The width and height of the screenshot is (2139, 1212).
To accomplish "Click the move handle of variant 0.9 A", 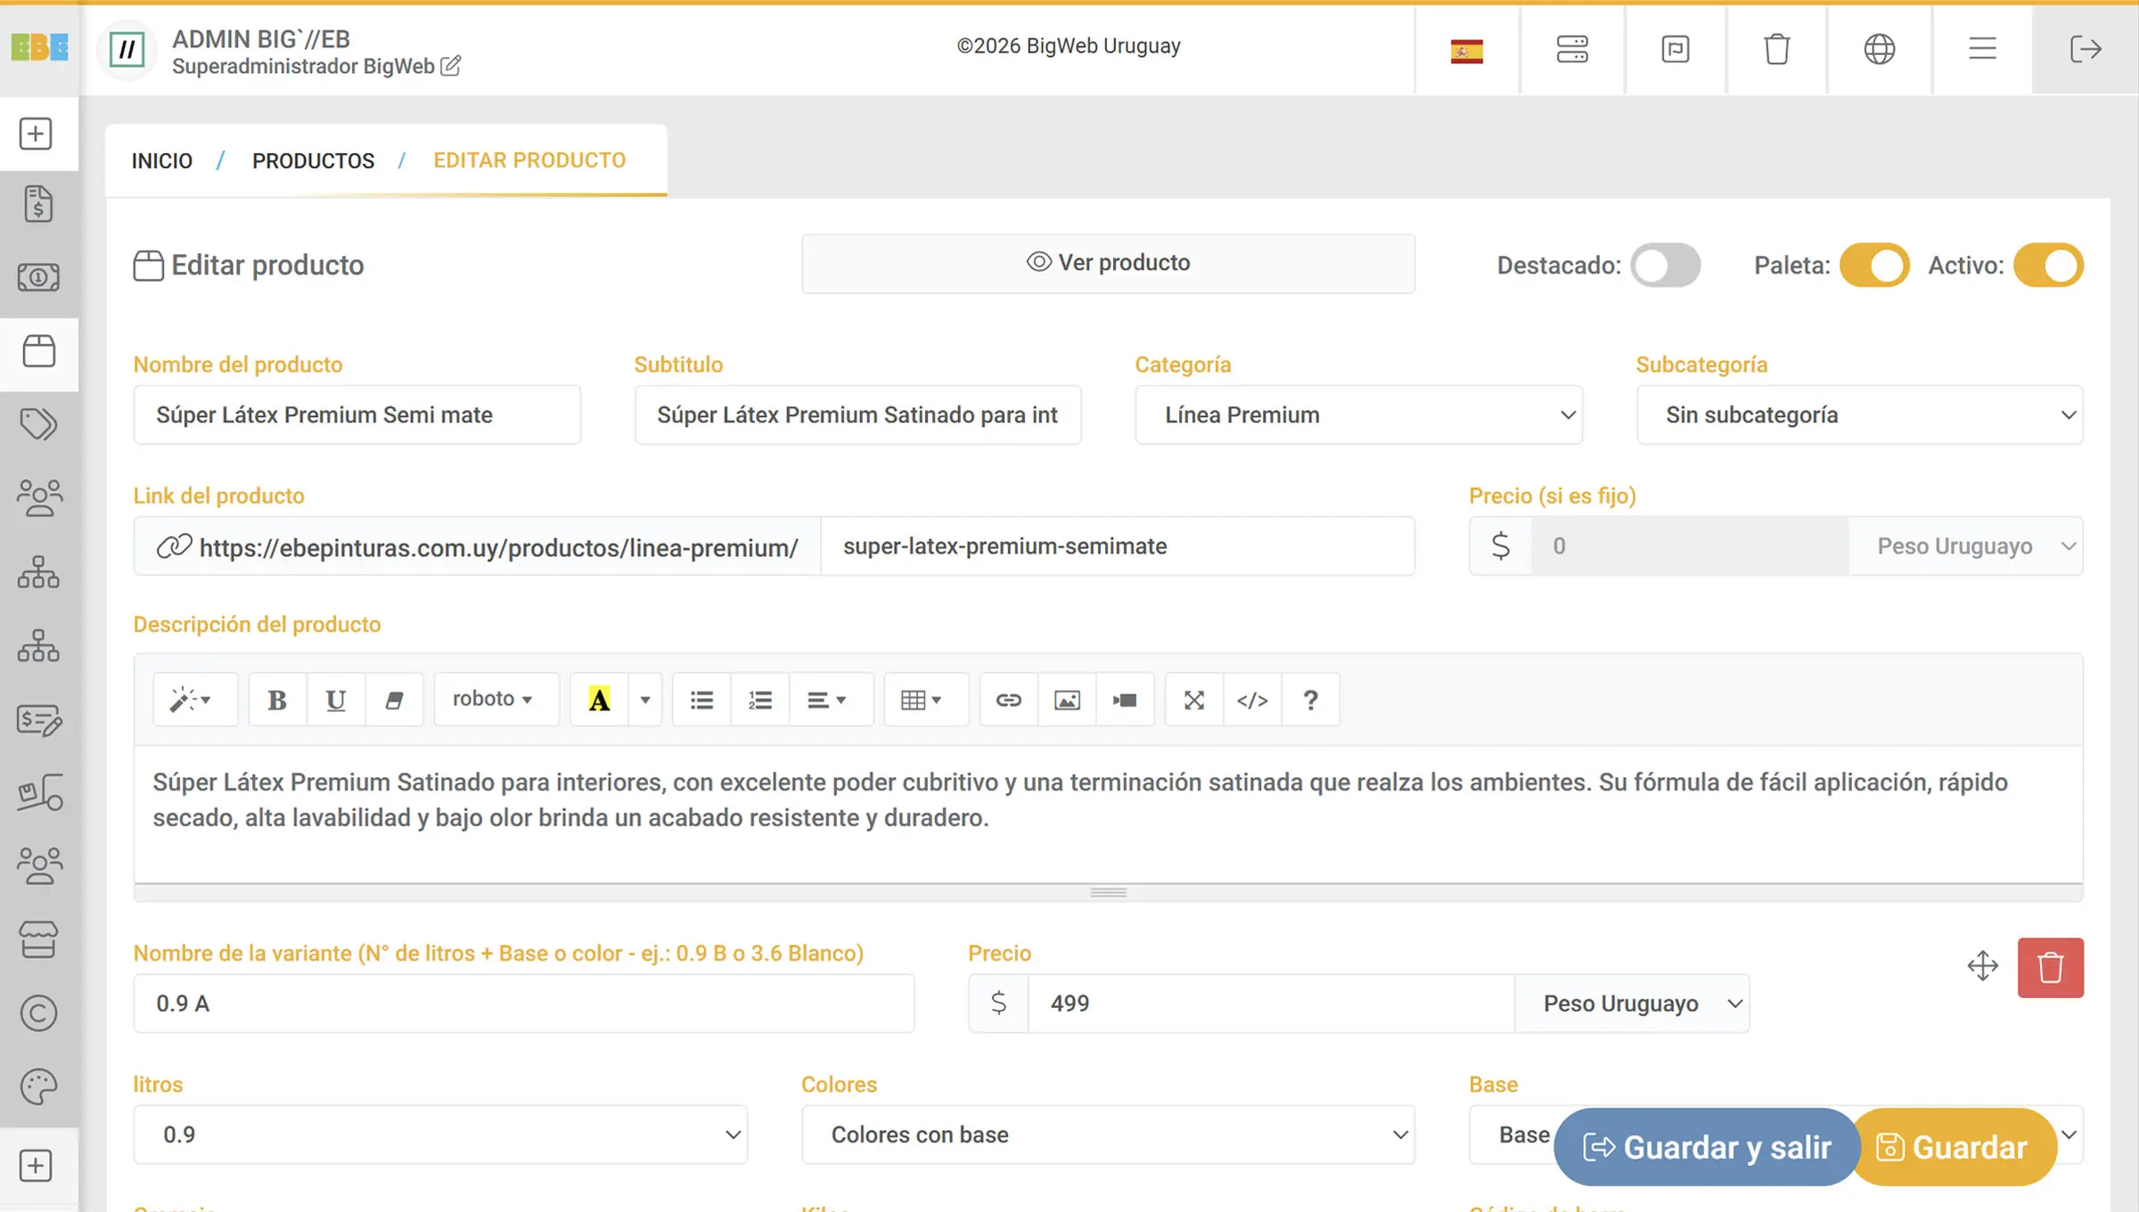I will [x=1983, y=966].
